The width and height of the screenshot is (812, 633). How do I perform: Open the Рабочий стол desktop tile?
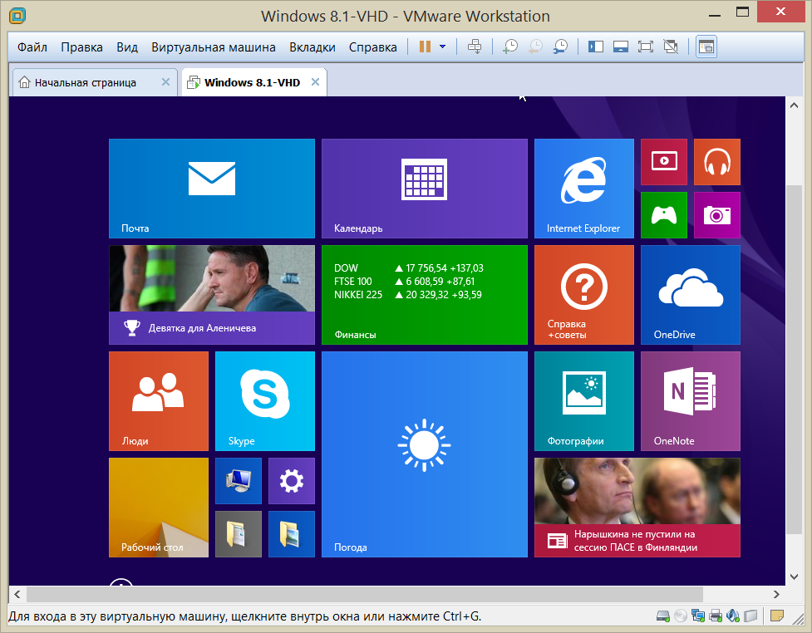pyautogui.click(x=159, y=508)
